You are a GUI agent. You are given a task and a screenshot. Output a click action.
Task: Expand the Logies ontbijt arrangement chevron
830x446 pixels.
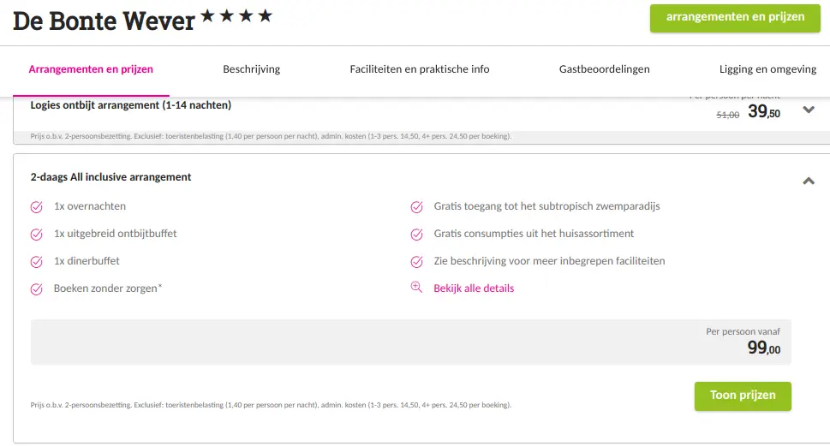[809, 110]
